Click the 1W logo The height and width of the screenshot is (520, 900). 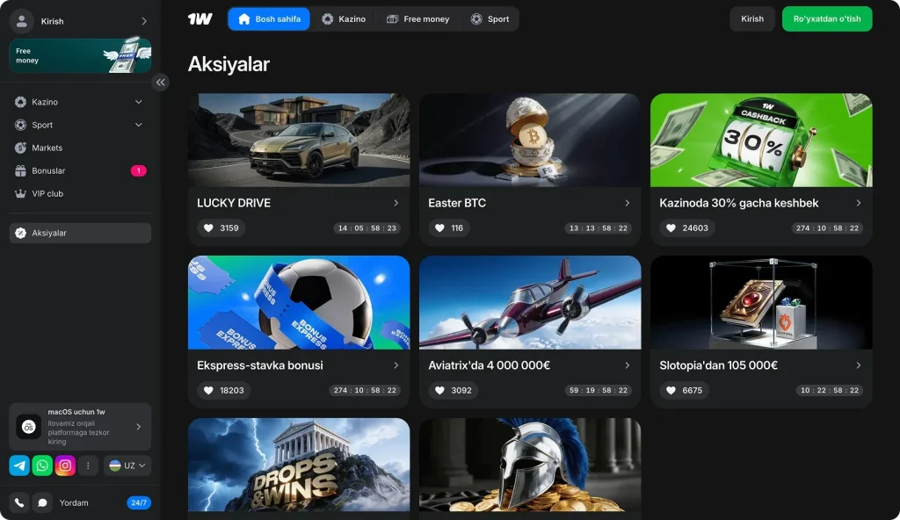point(200,19)
